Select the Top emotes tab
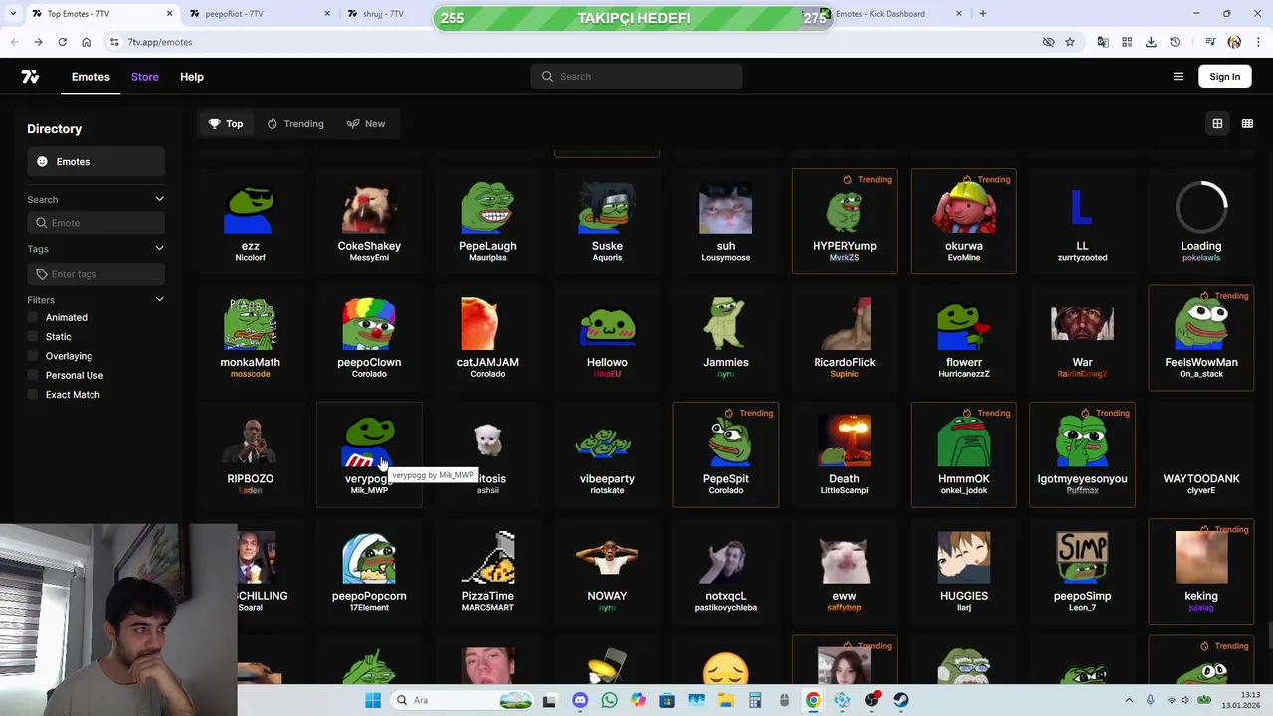The width and height of the screenshot is (1273, 716). (226, 124)
